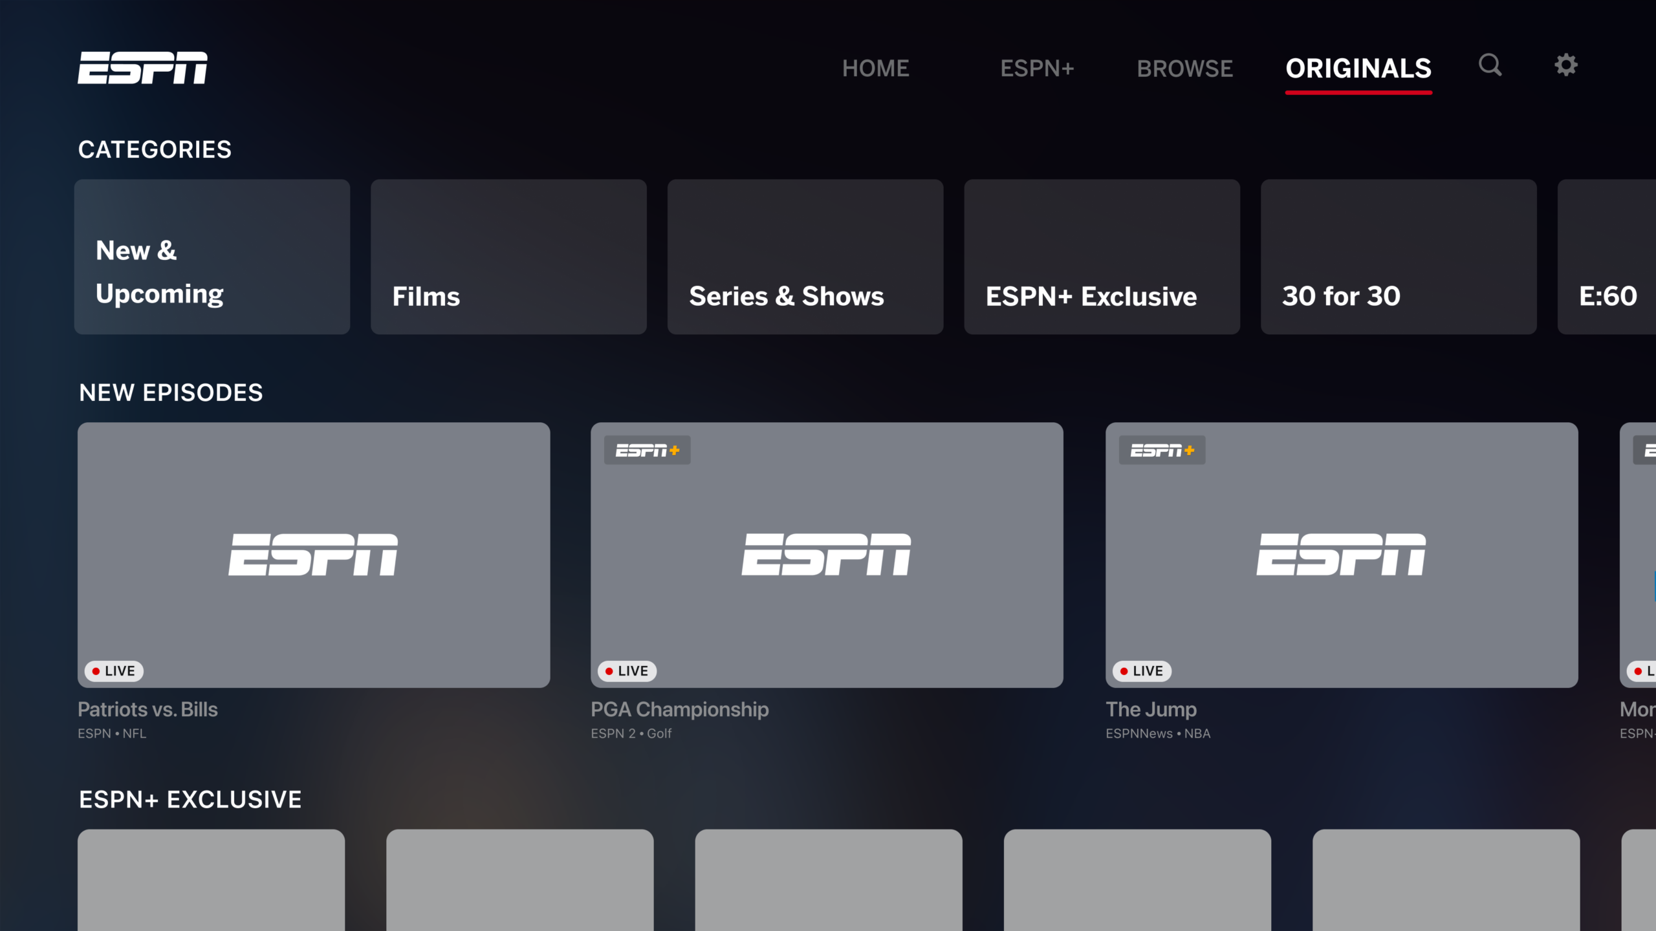
Task: Click LIVE badge on PGA Championship
Action: pyautogui.click(x=627, y=671)
